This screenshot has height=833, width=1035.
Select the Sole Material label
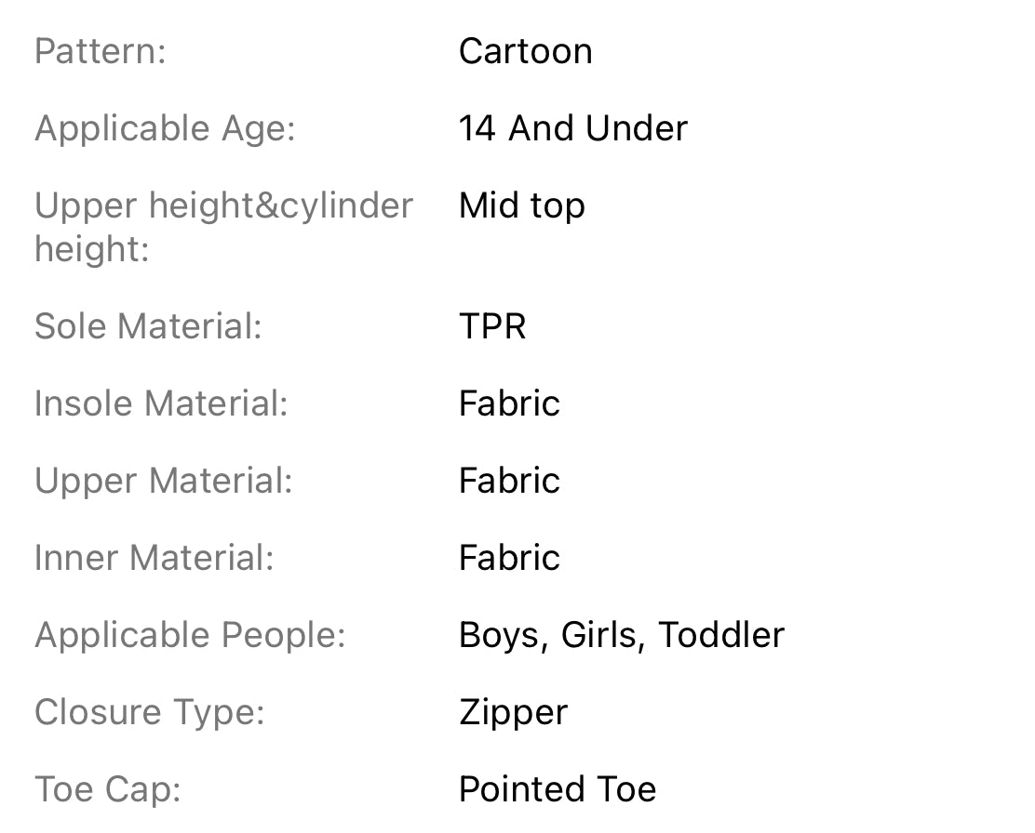coord(149,326)
